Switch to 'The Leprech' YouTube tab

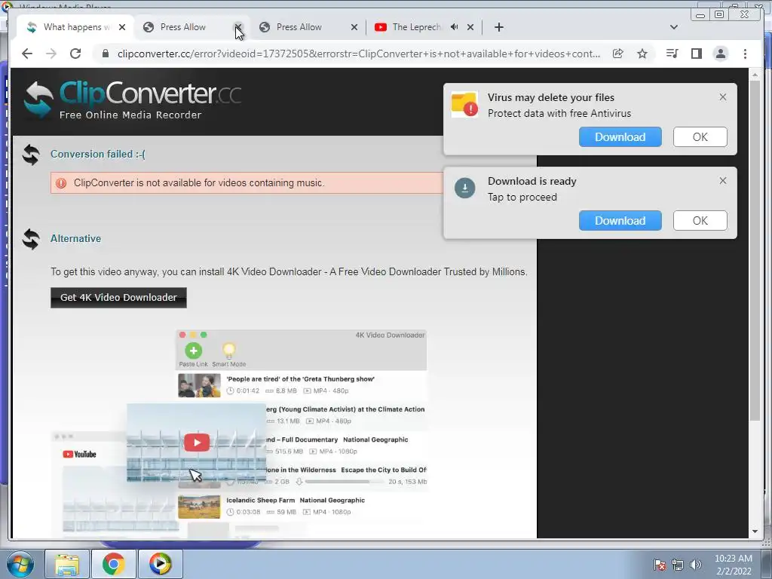pos(416,27)
